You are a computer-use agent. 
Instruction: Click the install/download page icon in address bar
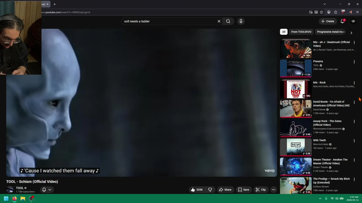point(316,12)
